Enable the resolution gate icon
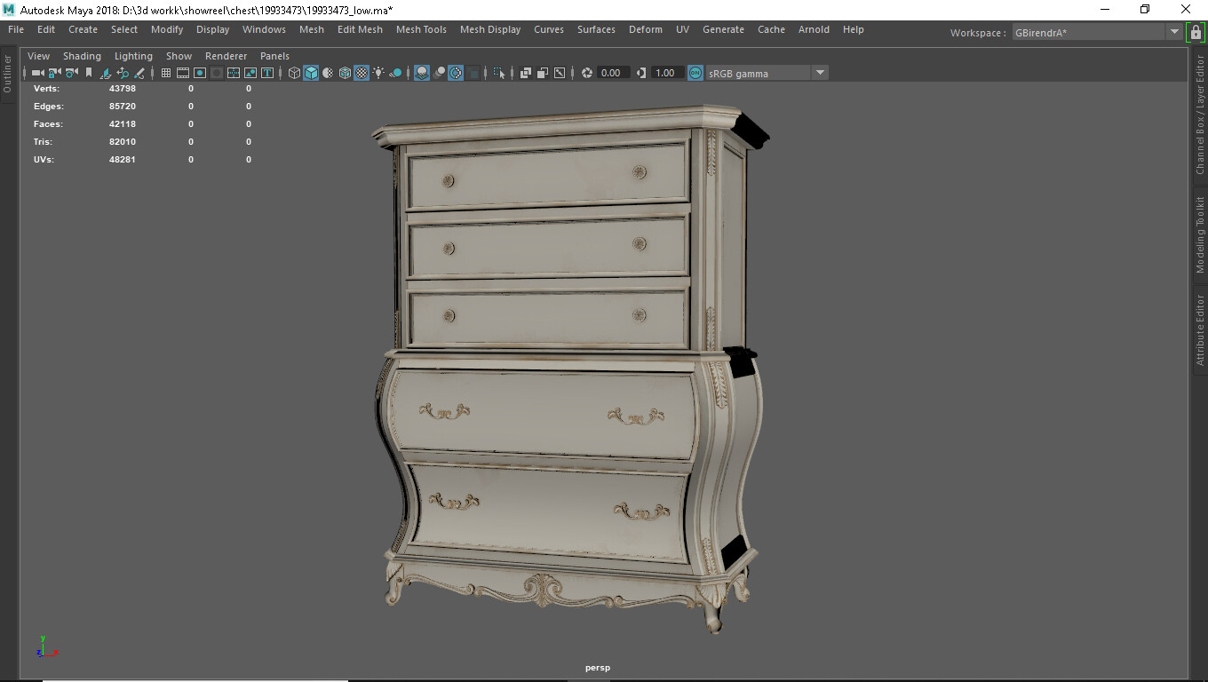The image size is (1208, 682). 200,72
